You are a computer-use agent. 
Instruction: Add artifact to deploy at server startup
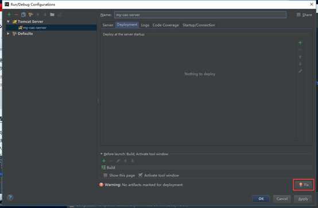[300, 43]
